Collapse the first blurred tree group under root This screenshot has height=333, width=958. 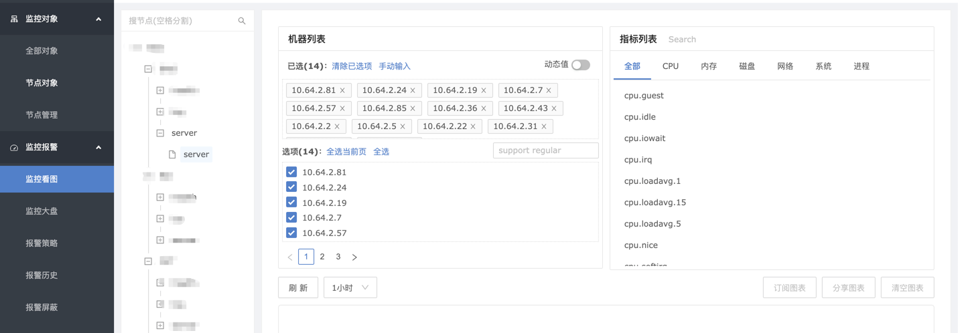pyautogui.click(x=148, y=69)
